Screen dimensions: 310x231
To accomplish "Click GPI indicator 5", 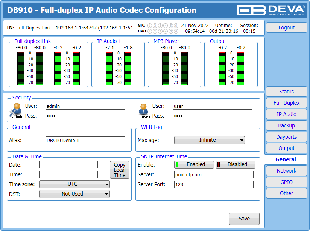I will tap(171, 26).
